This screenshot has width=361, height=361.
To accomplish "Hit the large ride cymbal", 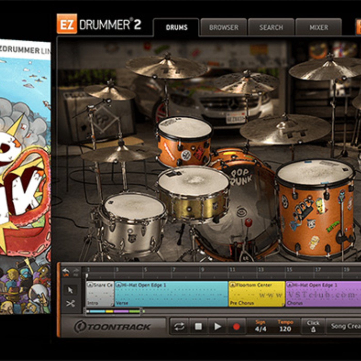I will click(x=285, y=129).
